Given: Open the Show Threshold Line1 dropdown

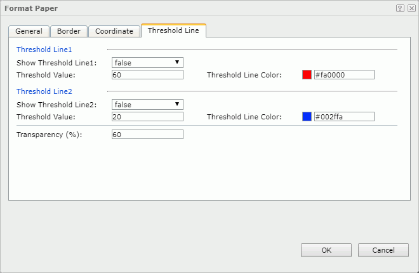Looking at the screenshot, I should 147,62.
